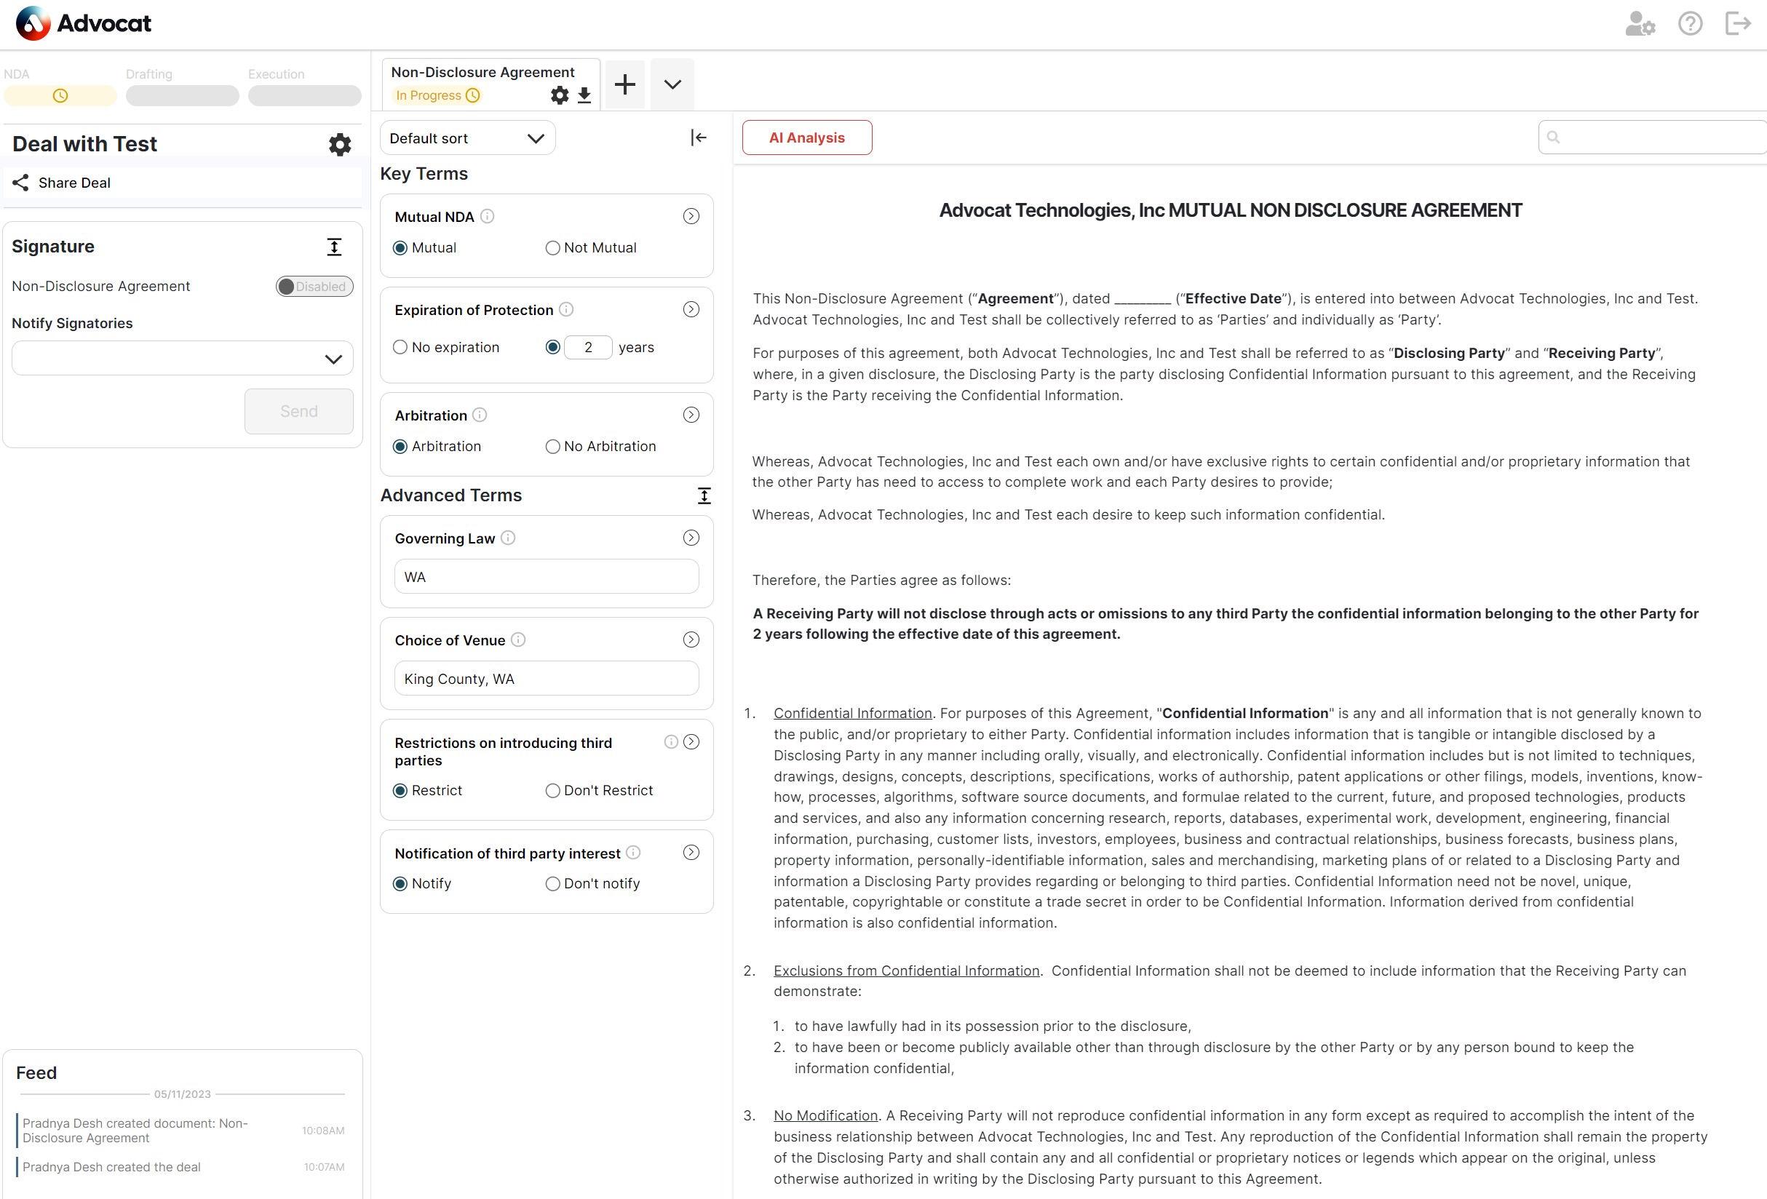1767x1199 pixels.
Task: Click the Confidential Information underlined heading
Action: [852, 713]
